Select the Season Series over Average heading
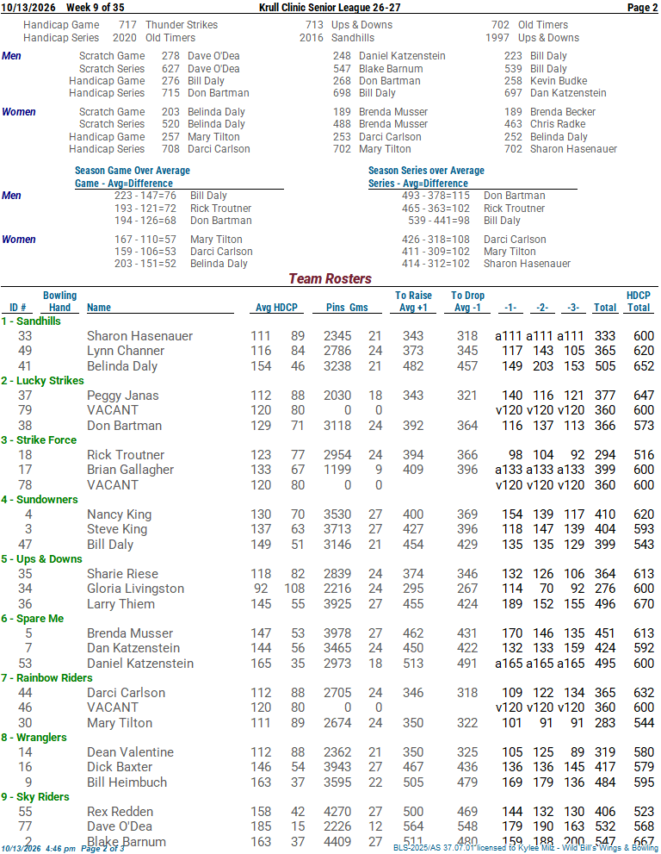 click(x=426, y=171)
